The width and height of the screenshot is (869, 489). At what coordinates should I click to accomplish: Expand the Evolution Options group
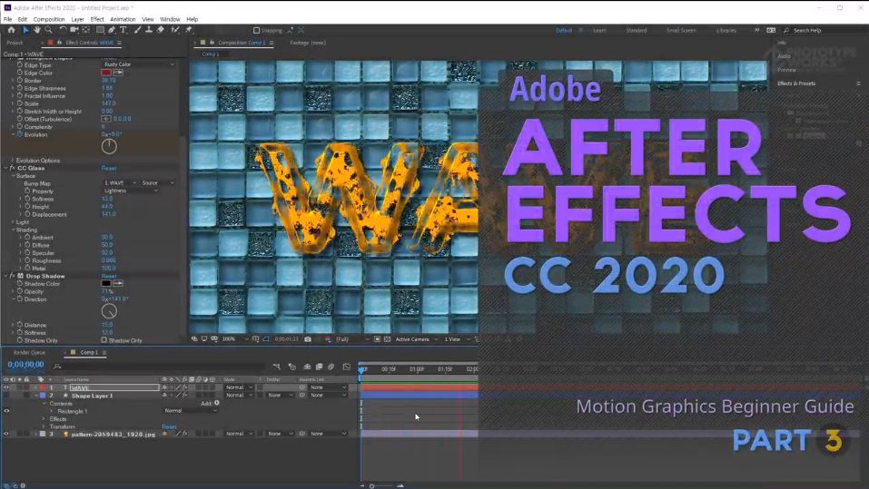pos(13,160)
